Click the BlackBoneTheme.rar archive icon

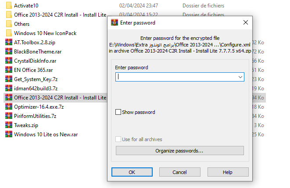(x=9, y=52)
